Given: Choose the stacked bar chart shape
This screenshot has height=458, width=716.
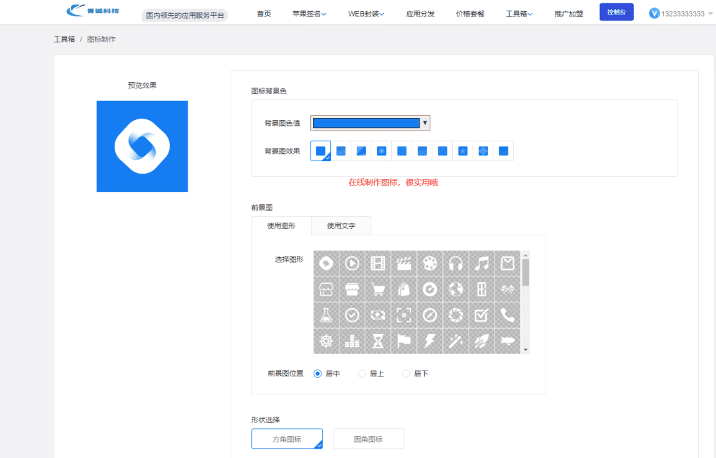Looking at the screenshot, I should pyautogui.click(x=351, y=341).
